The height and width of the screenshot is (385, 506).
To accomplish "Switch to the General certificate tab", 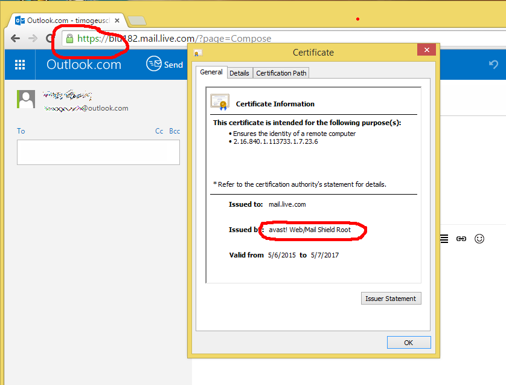I will (211, 72).
